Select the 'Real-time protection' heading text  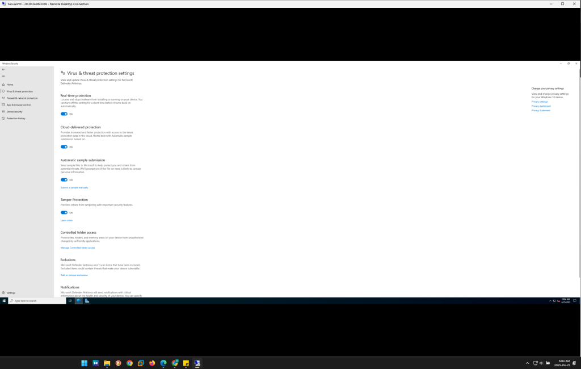75,96
